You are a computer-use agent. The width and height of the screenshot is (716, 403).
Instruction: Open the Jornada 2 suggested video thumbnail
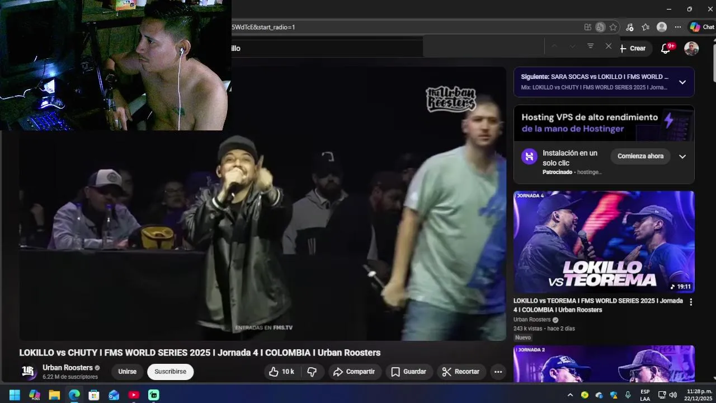coord(604,364)
